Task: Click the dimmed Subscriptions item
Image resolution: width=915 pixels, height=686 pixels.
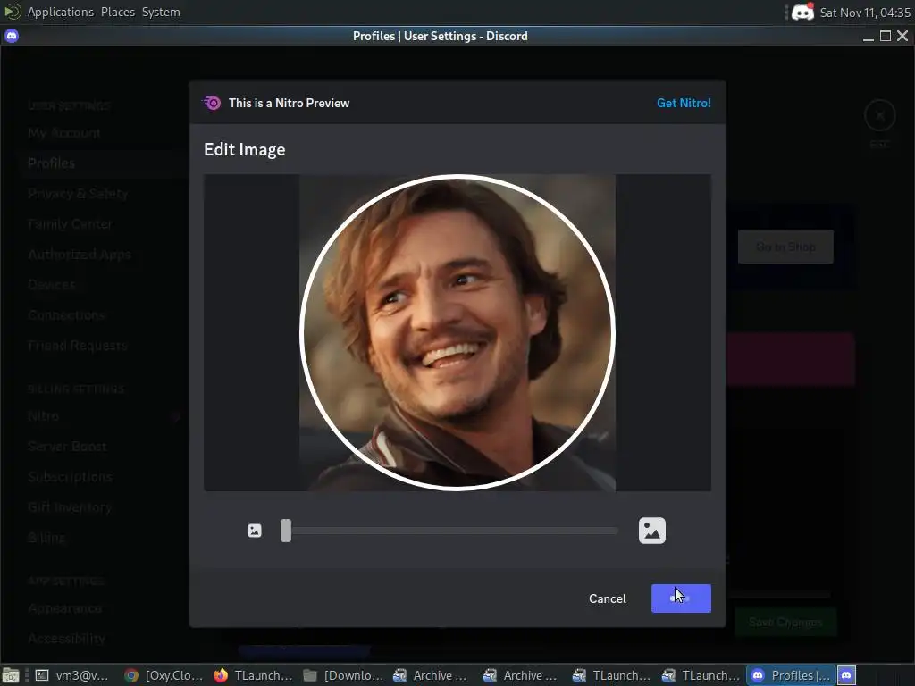Action: tap(70, 477)
